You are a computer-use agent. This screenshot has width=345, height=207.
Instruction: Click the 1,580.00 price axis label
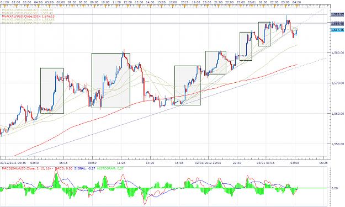338,52
